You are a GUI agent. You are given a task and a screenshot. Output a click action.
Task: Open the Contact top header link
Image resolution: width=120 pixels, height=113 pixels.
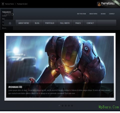[112, 14]
